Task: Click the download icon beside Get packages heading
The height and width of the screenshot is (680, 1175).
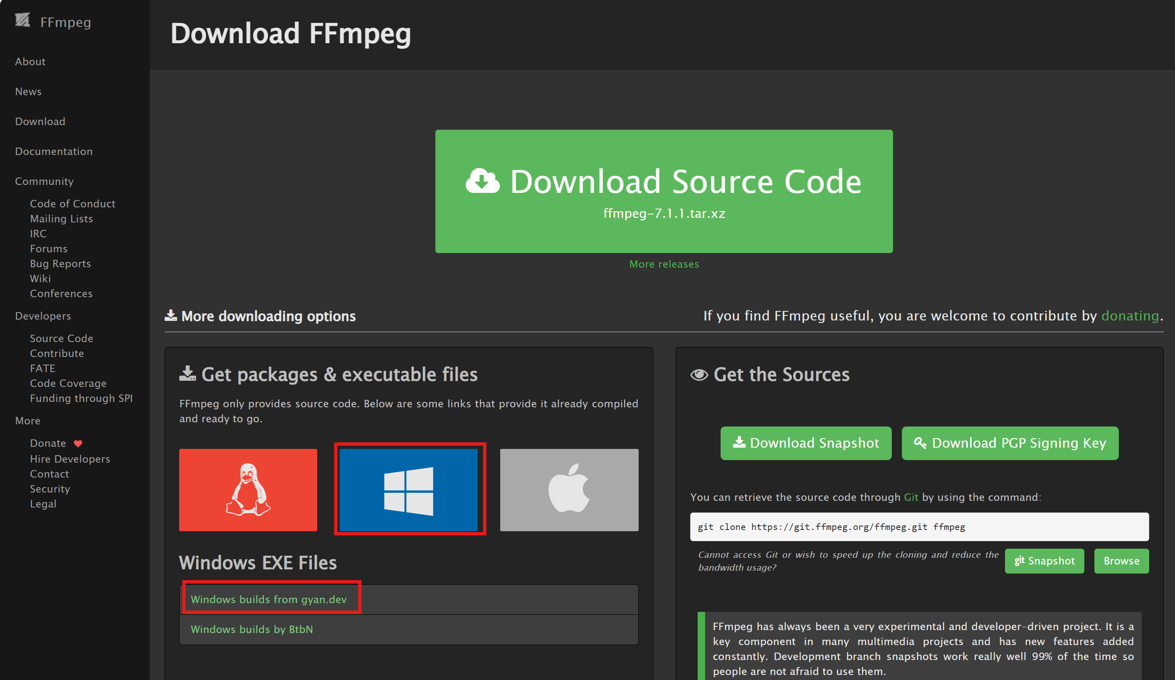Action: click(x=188, y=373)
